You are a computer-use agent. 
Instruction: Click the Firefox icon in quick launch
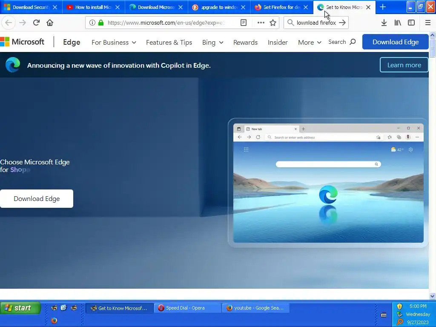pos(54,321)
